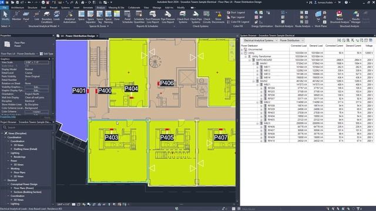Open the File tab
The image size is (376, 211).
pos(4,8)
